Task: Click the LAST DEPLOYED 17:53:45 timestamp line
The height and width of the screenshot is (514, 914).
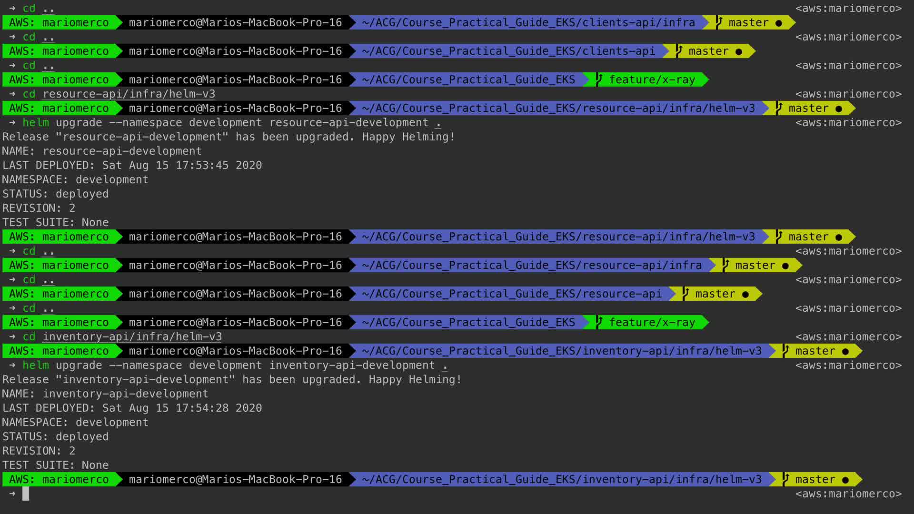Action: tap(132, 165)
